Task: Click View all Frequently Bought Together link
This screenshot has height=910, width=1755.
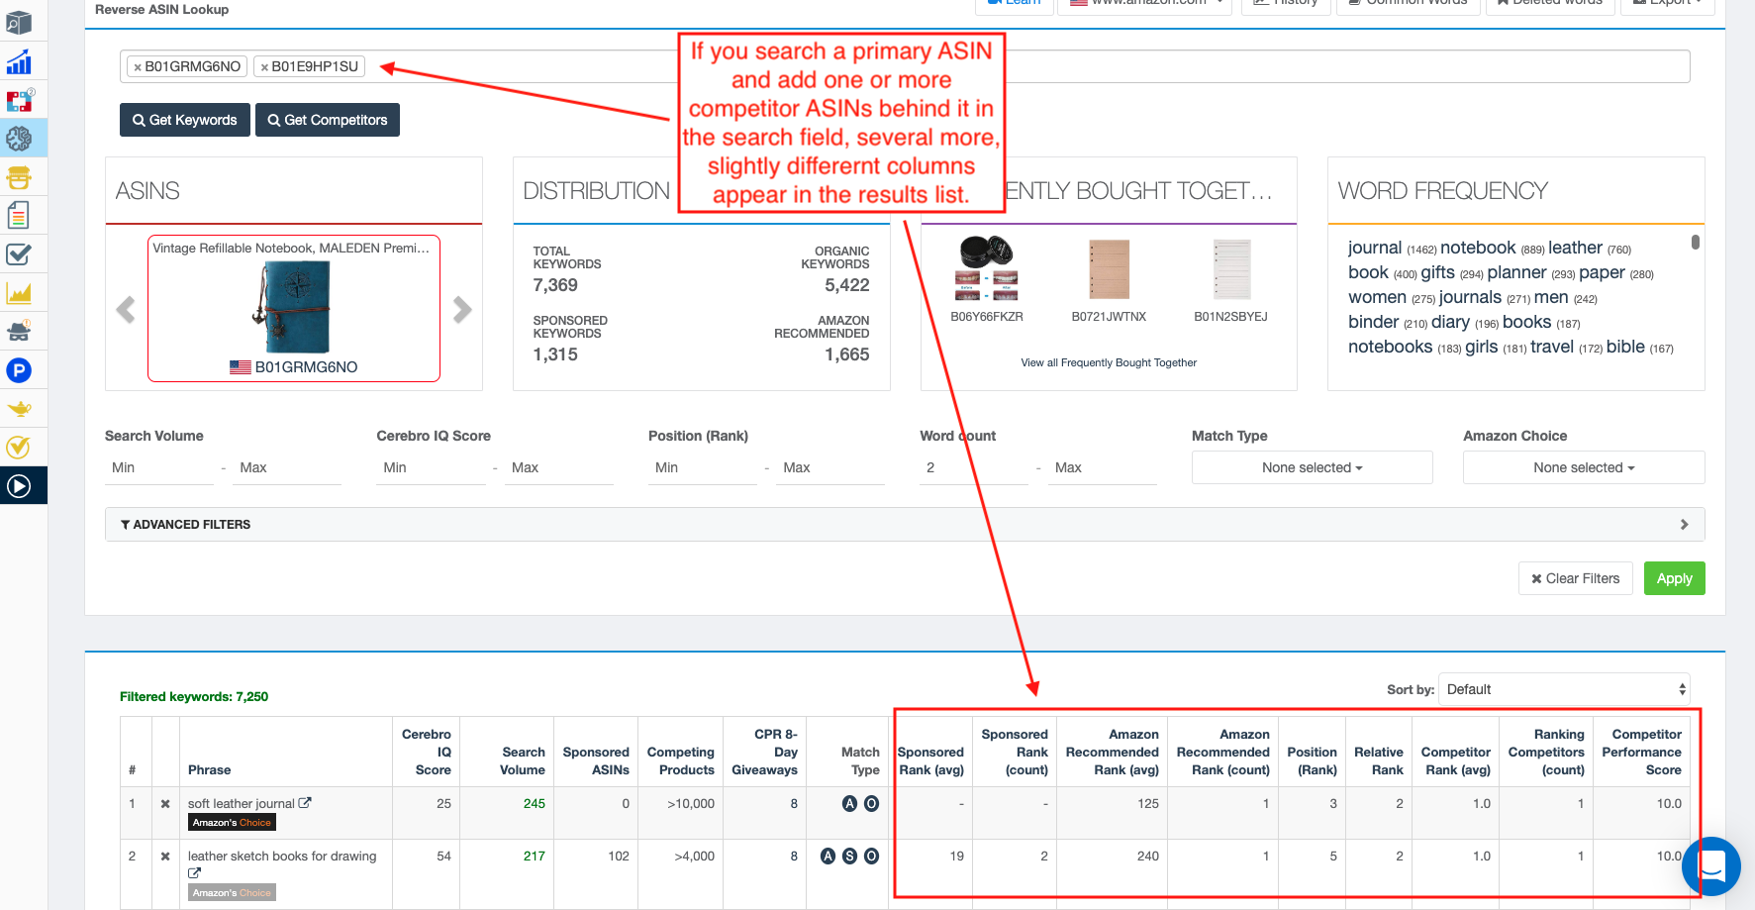Action: 1109,362
